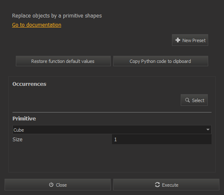
Task: Expand the Primitive dropdown arrow
Action: point(208,130)
